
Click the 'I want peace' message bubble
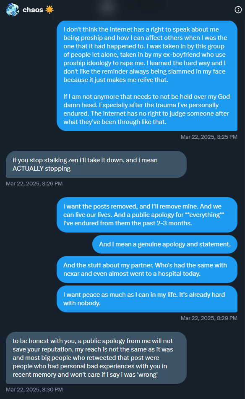147,299
